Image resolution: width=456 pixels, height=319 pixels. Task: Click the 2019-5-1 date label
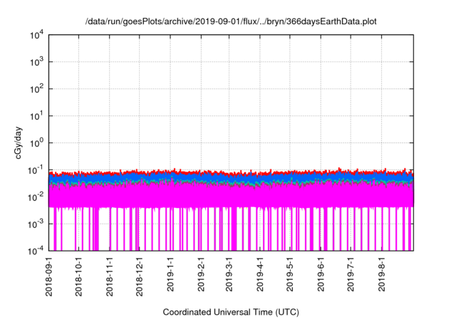290,273
